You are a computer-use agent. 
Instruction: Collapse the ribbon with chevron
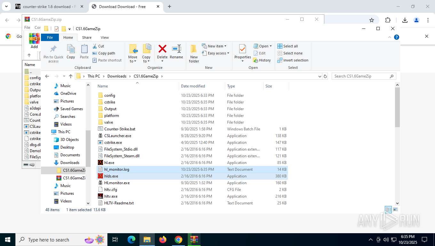pos(390,37)
